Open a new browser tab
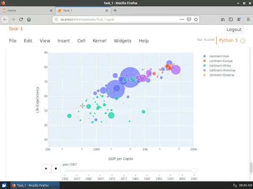This screenshot has height=189, width=253. tap(115, 10)
